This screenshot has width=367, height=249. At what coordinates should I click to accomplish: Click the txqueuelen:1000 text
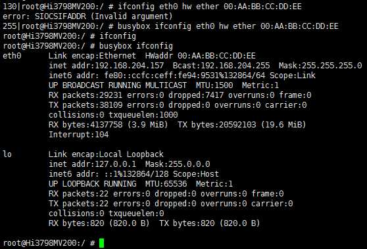tap(143, 115)
